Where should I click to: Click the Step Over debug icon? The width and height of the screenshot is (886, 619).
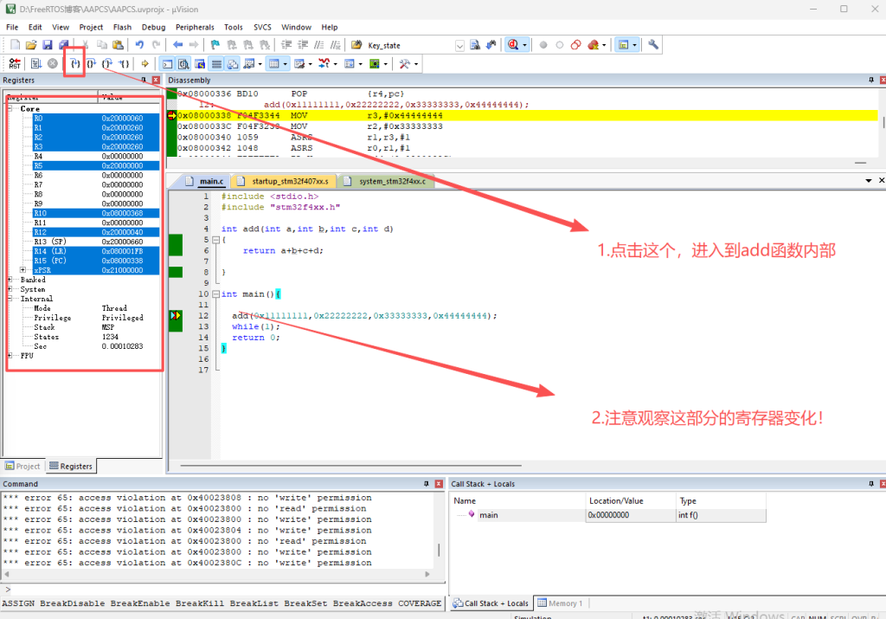[91, 64]
